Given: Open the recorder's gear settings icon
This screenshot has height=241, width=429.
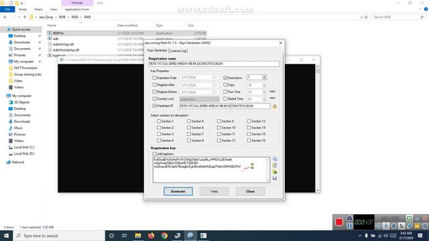Looking at the screenshot, I should [x=424, y=226].
